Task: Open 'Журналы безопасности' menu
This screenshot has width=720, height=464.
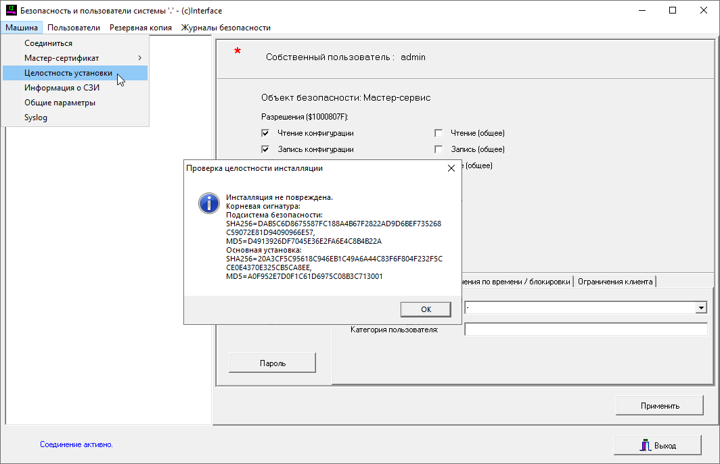Action: click(x=225, y=28)
